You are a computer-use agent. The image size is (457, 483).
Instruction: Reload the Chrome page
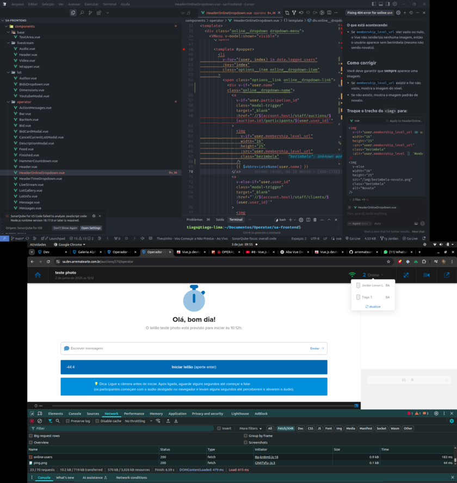coord(48,261)
